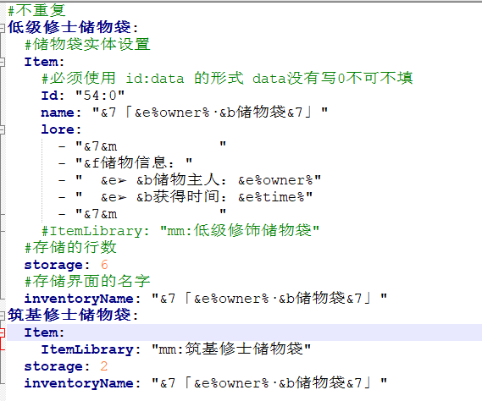Screen dimensions: 482x401
Task: Click the commented #ItemLibrary 低级修饰储物袋 line
Action: tap(180, 231)
